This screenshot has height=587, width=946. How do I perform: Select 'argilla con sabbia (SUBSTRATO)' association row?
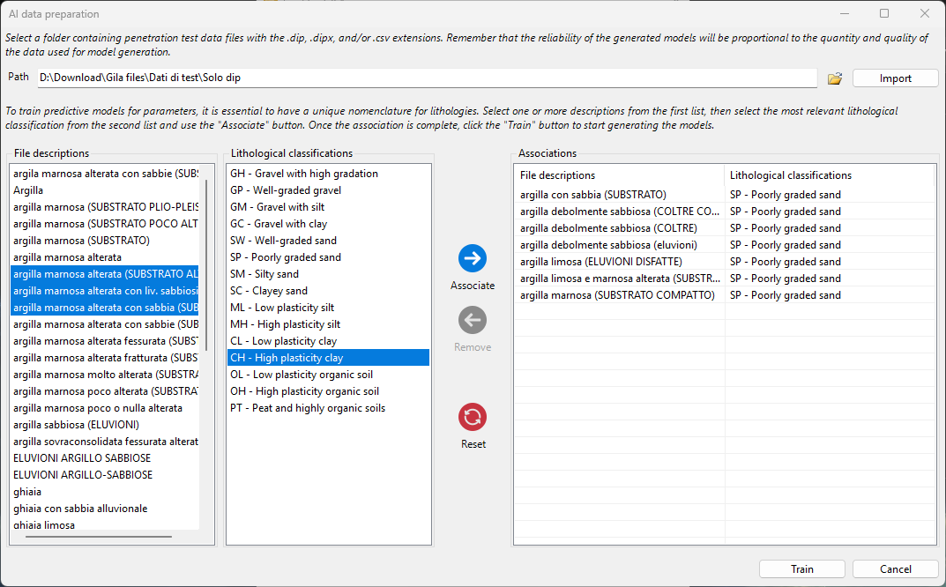click(x=592, y=195)
